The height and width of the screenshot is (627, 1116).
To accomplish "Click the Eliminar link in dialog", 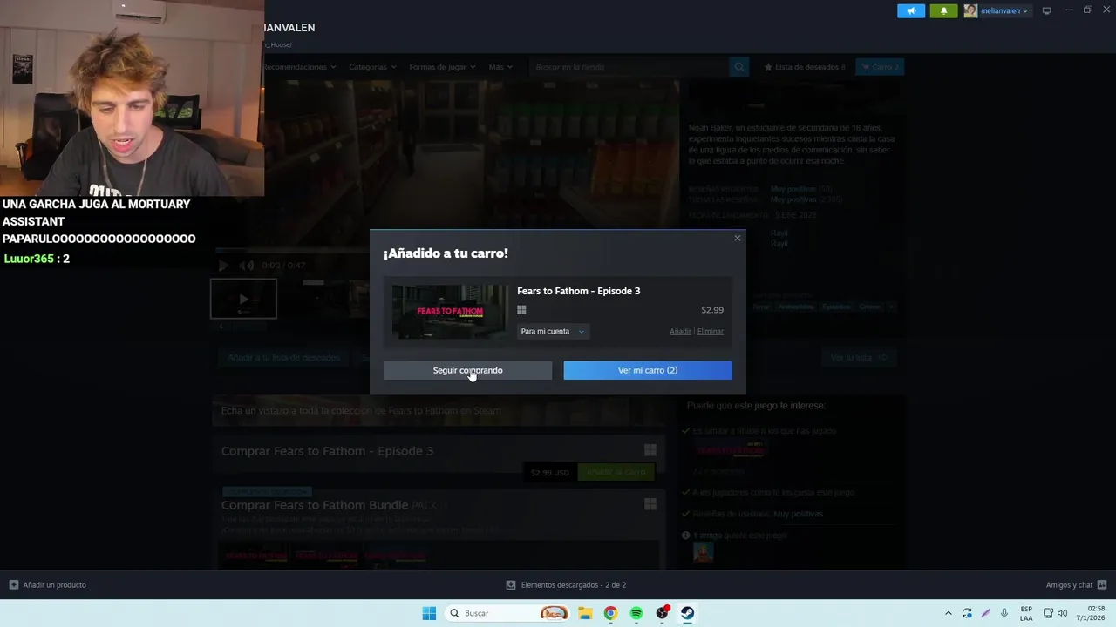I will (x=711, y=331).
